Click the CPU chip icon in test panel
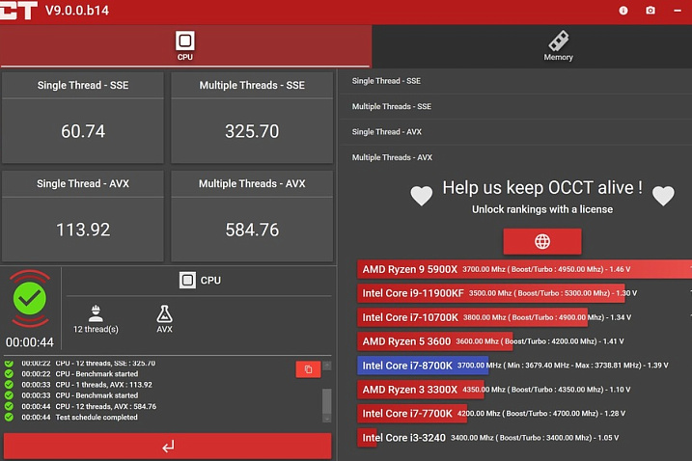 pos(187,280)
